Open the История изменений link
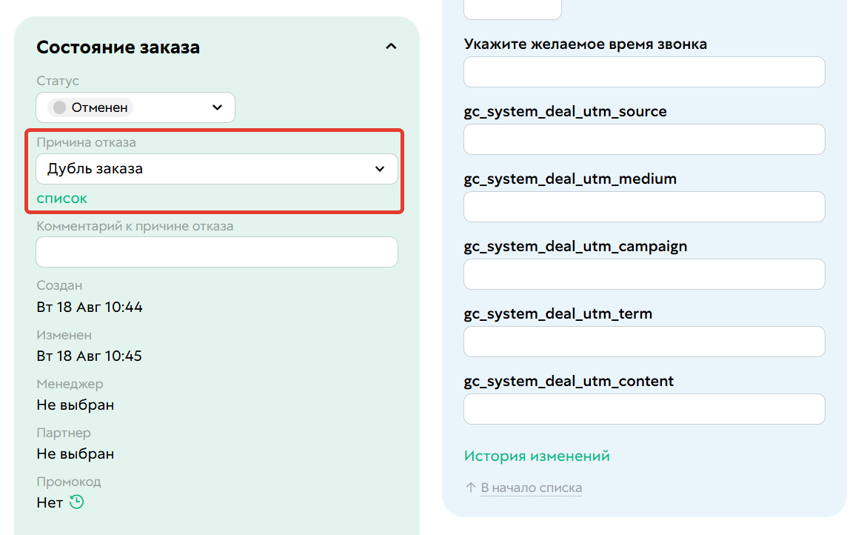This screenshot has width=864, height=535. 537,456
